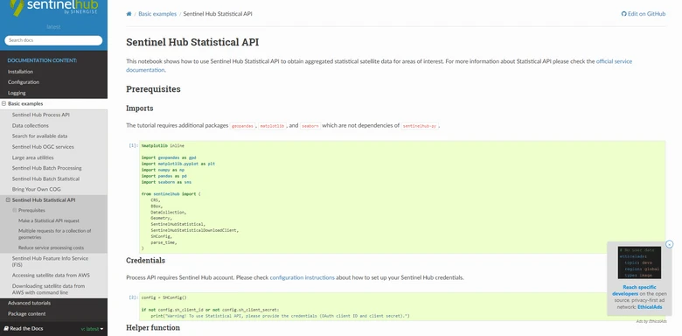Go to Basic examples breadcrumb
Viewport: 682px width, 336px height.
[157, 14]
